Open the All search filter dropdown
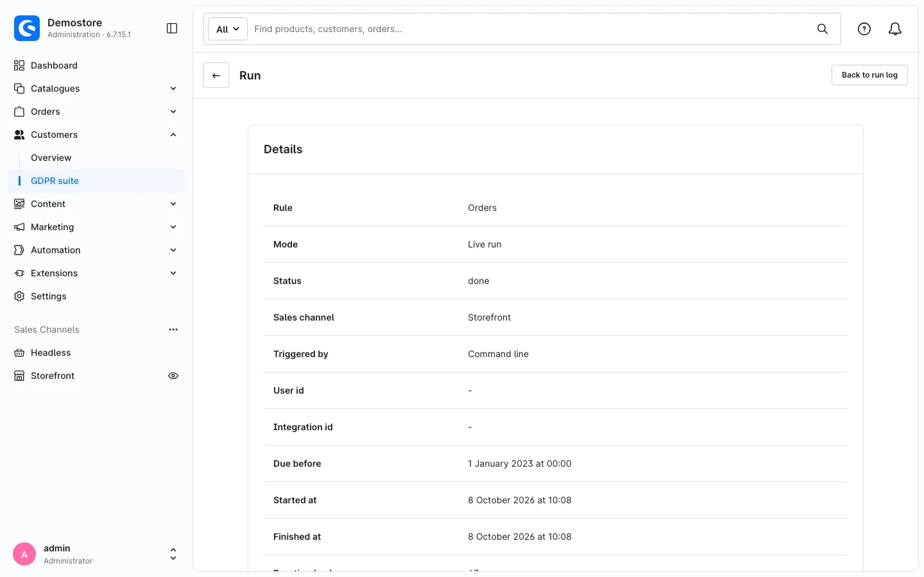 (x=228, y=29)
